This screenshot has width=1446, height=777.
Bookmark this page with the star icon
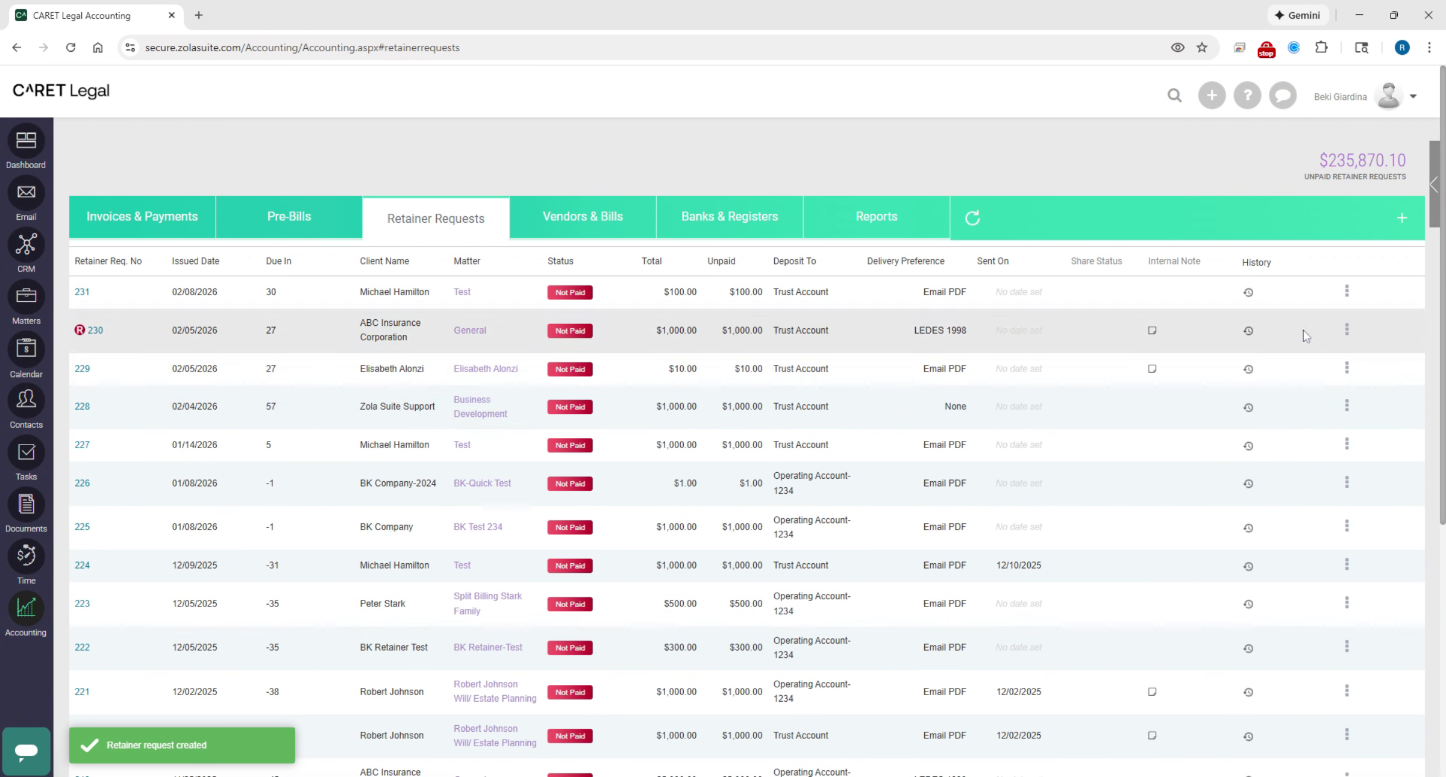click(x=1202, y=48)
